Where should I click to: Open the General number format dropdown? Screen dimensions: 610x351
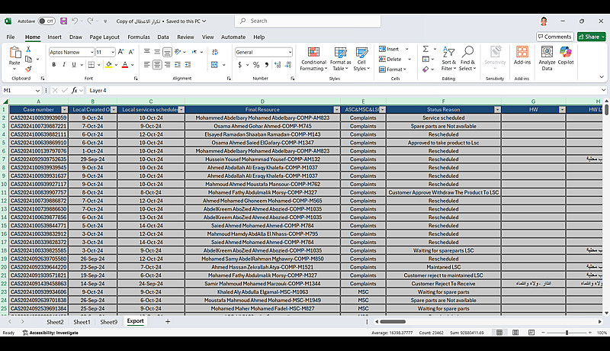(x=290, y=52)
